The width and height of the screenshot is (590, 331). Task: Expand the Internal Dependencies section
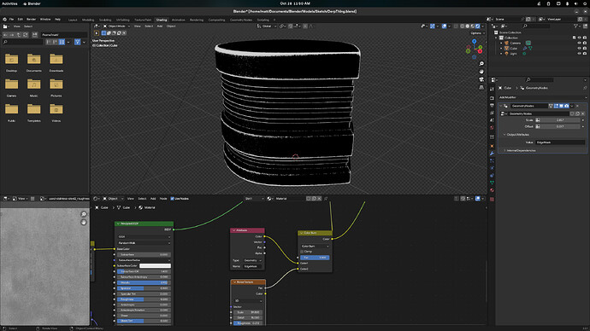(x=521, y=150)
